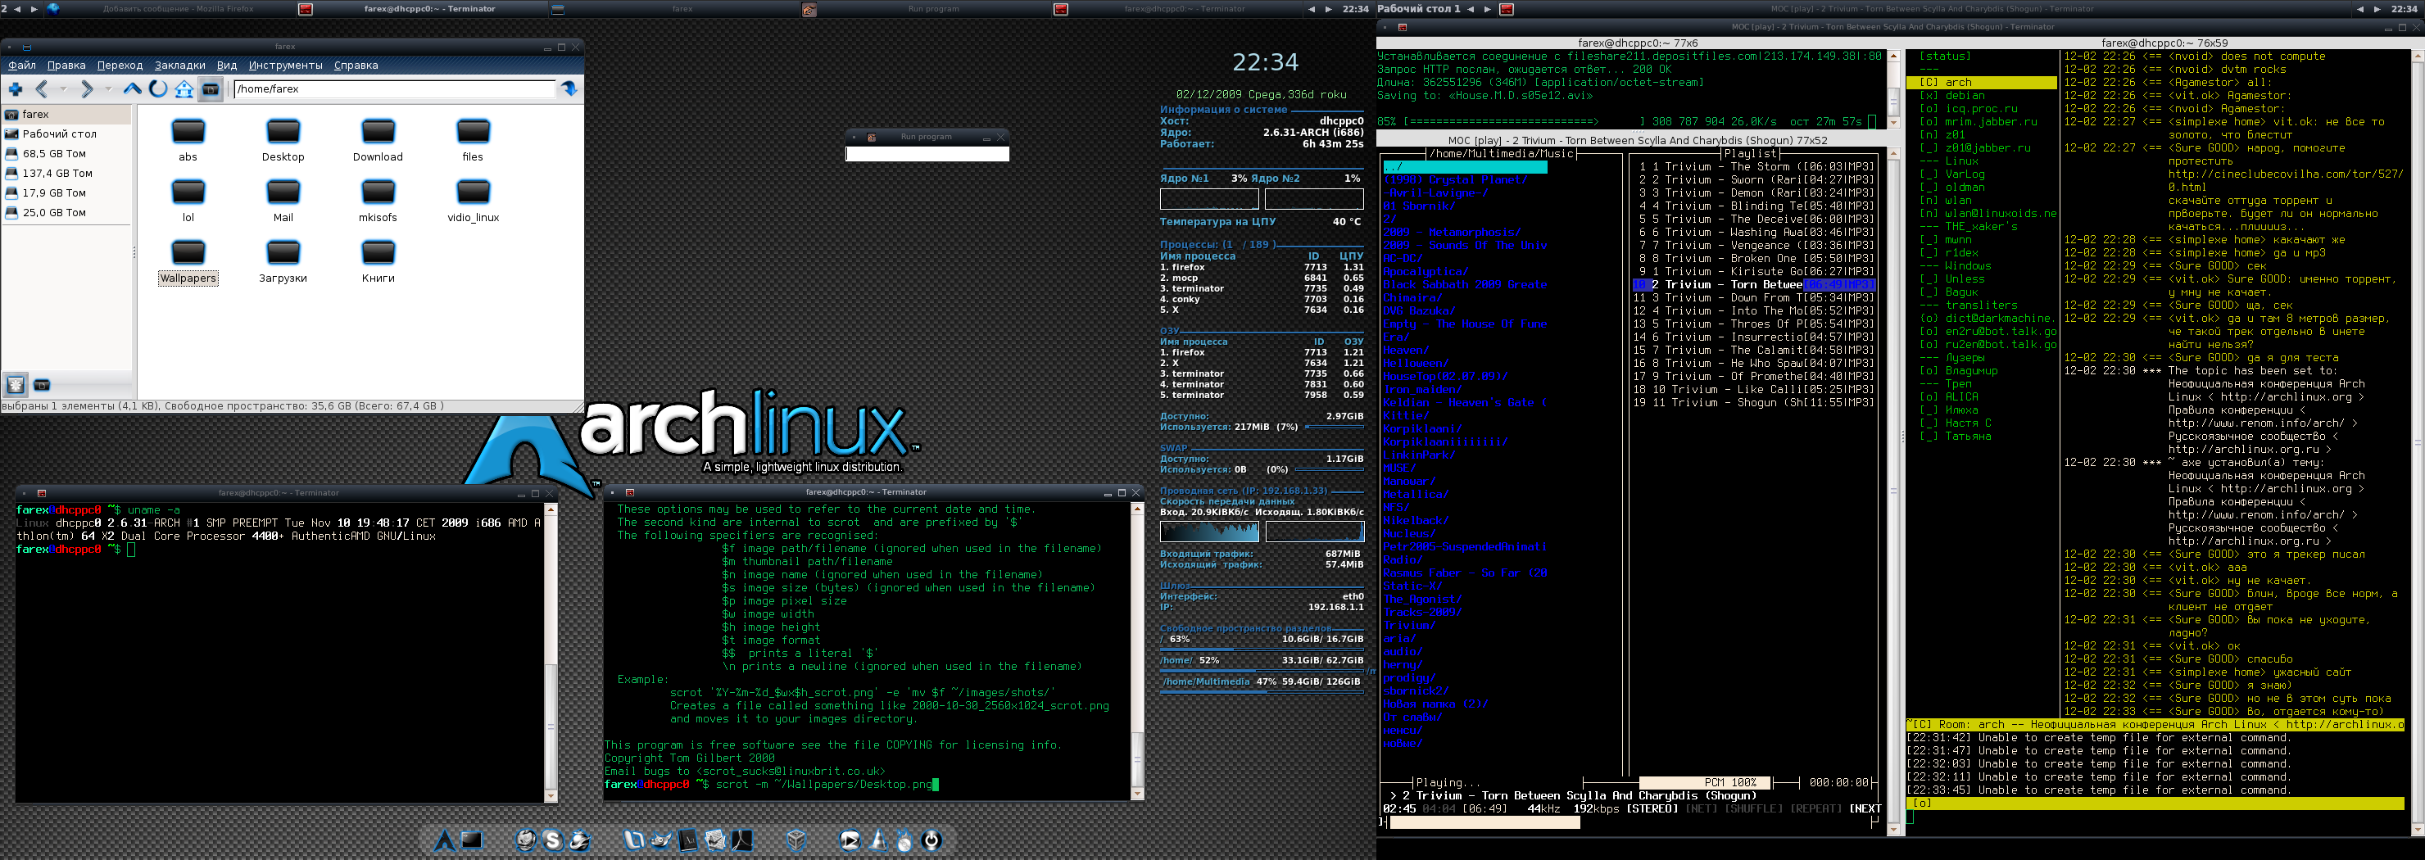Toggle places view button at the sidebar bottom
Image resolution: width=2425 pixels, height=860 pixels.
coord(16,384)
